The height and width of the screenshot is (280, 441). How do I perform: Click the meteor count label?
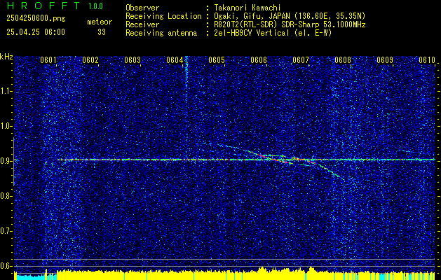click(x=100, y=22)
